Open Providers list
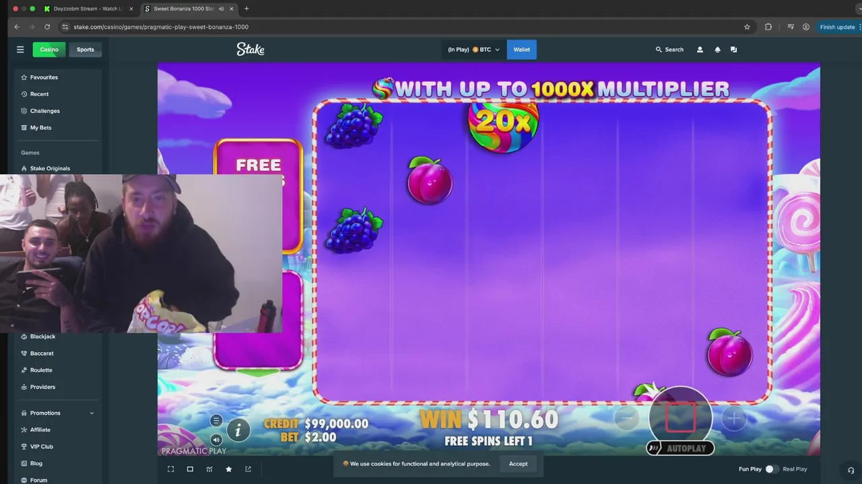The width and height of the screenshot is (862, 484). (x=42, y=387)
